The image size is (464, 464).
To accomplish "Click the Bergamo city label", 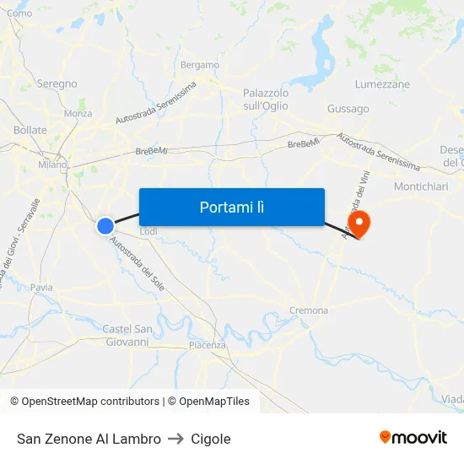I will (x=200, y=65).
